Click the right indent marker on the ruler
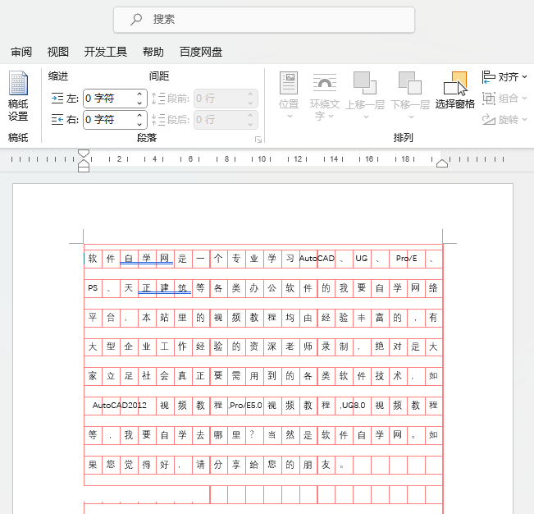This screenshot has height=514, width=534. click(442, 163)
